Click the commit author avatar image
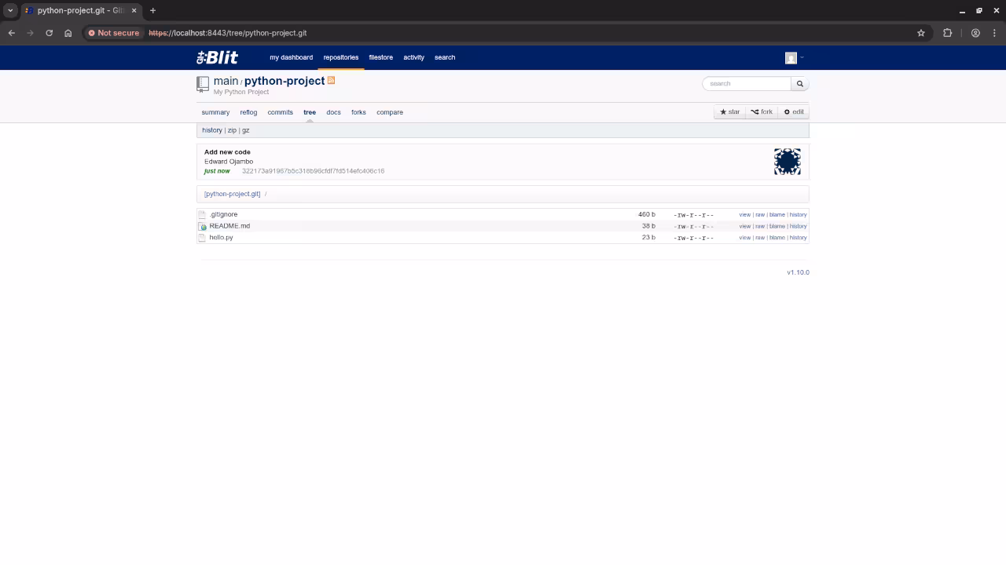 (x=787, y=162)
